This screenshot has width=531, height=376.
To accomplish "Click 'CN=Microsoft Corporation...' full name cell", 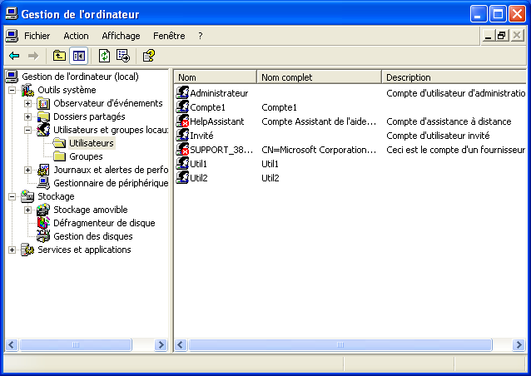I will (x=319, y=150).
